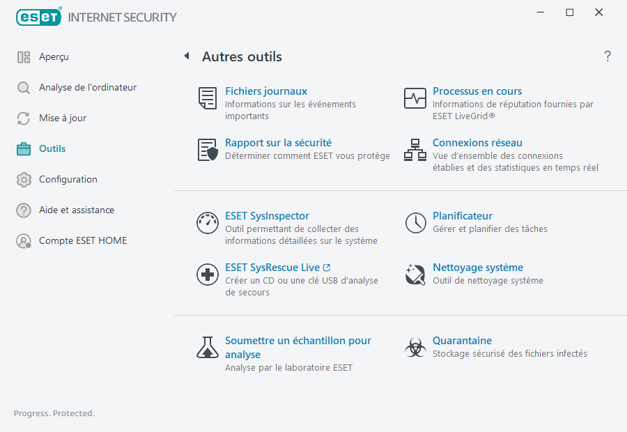Screen dimensions: 627x432
Task: View Rapport sur la sécurité
Action: (278, 143)
